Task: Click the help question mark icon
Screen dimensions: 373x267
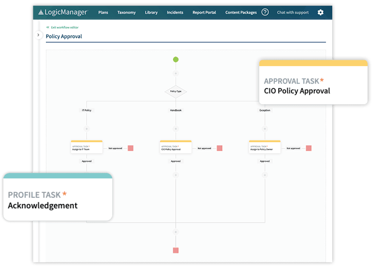Action: tap(265, 12)
